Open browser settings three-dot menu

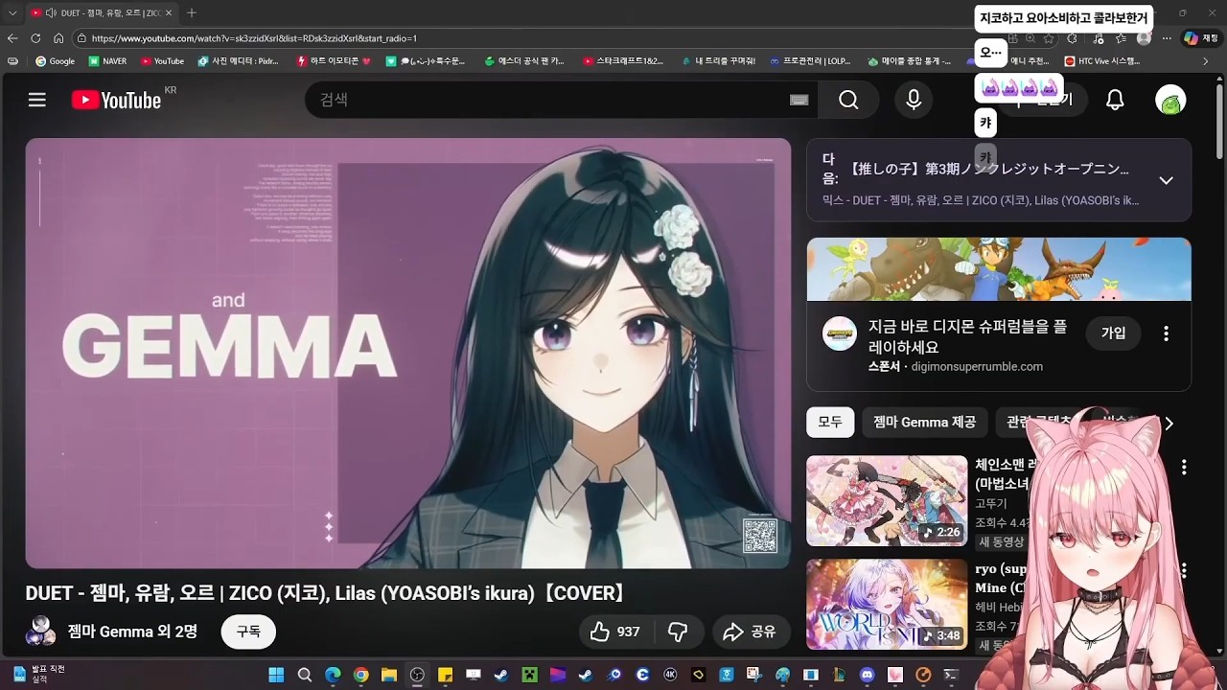pyautogui.click(x=1167, y=38)
